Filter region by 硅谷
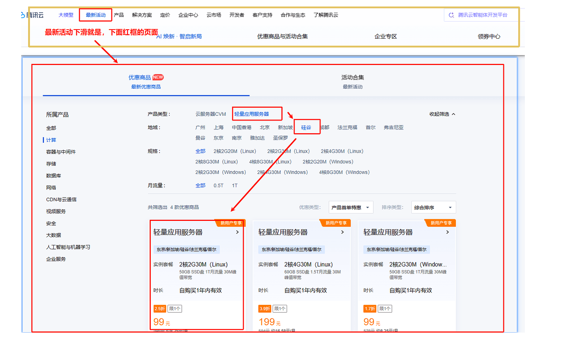The width and height of the screenshot is (584, 349). 306,128
